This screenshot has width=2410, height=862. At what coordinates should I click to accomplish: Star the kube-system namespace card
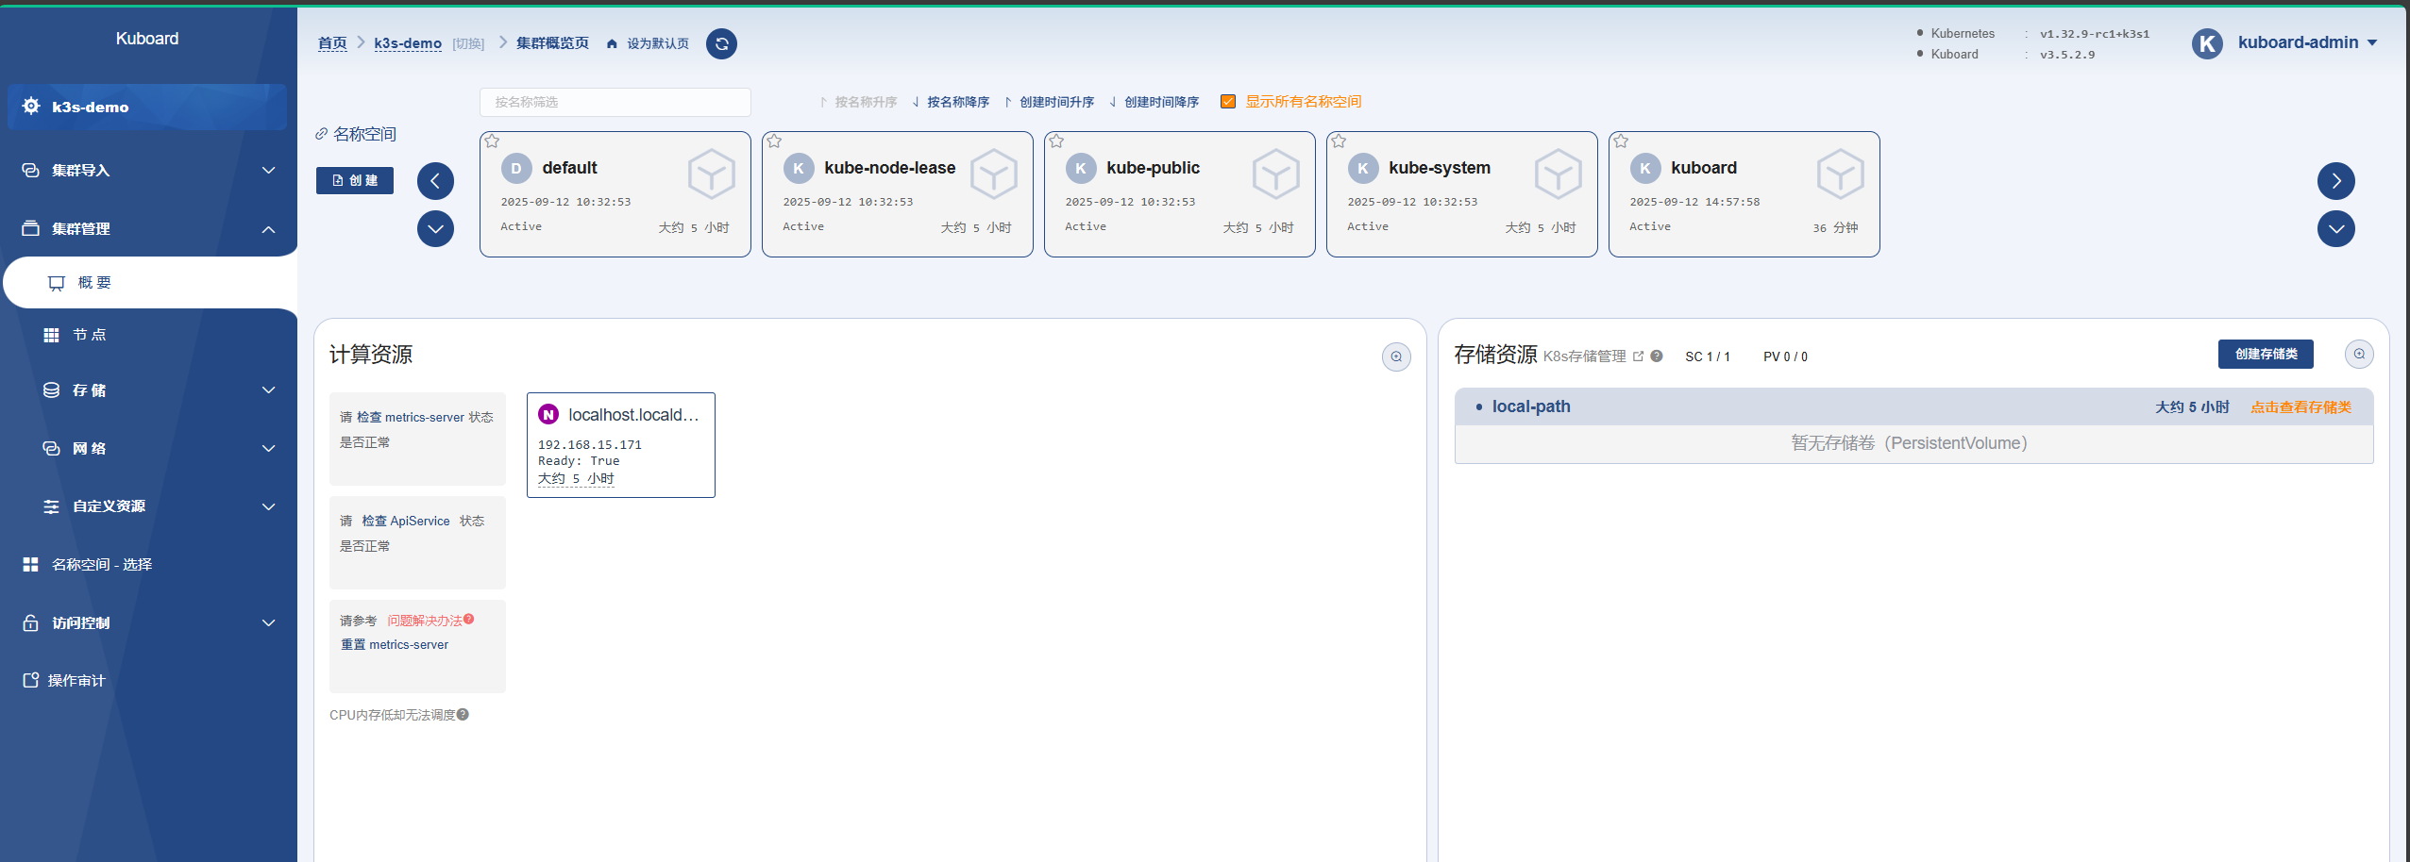[x=1339, y=141]
